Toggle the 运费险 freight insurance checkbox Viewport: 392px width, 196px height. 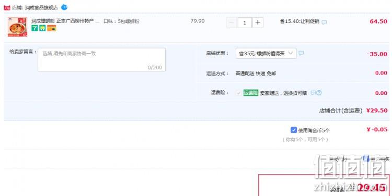pyautogui.click(x=238, y=93)
